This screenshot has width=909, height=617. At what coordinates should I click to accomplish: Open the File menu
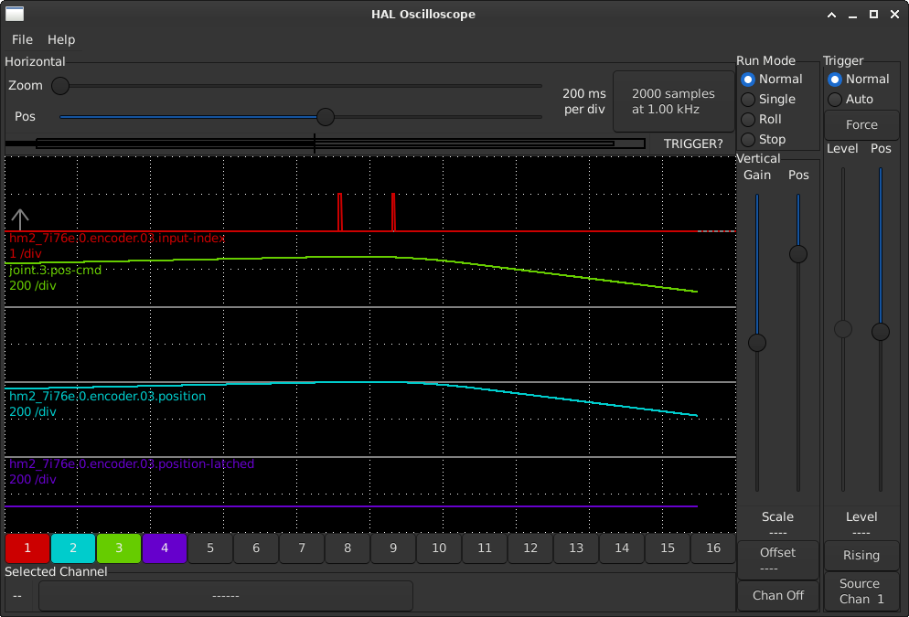tap(22, 40)
